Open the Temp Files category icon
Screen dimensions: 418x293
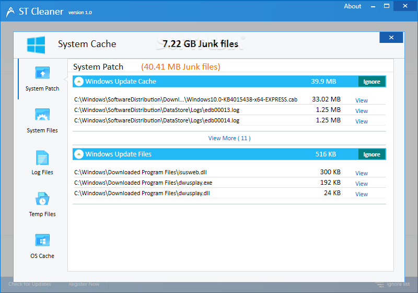point(42,199)
